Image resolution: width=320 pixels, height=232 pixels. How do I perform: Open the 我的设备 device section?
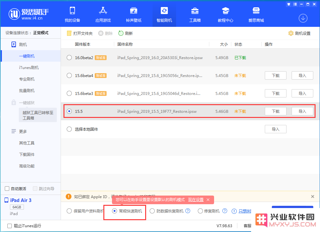pyautogui.click(x=72, y=14)
